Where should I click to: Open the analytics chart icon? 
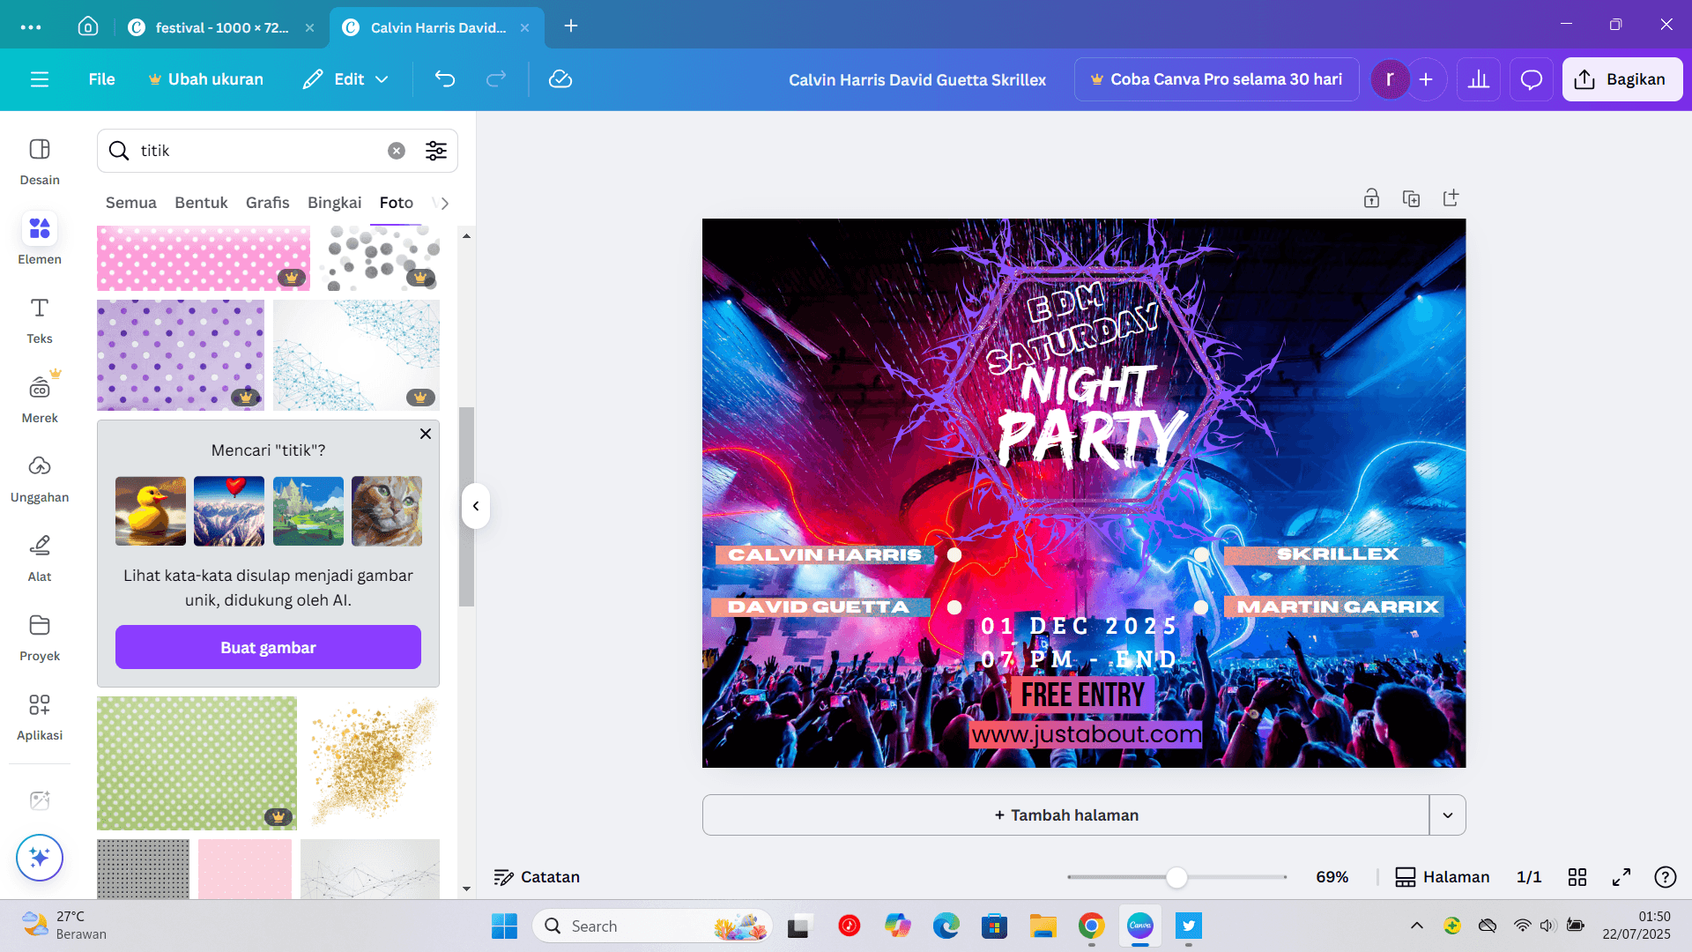pyautogui.click(x=1479, y=79)
